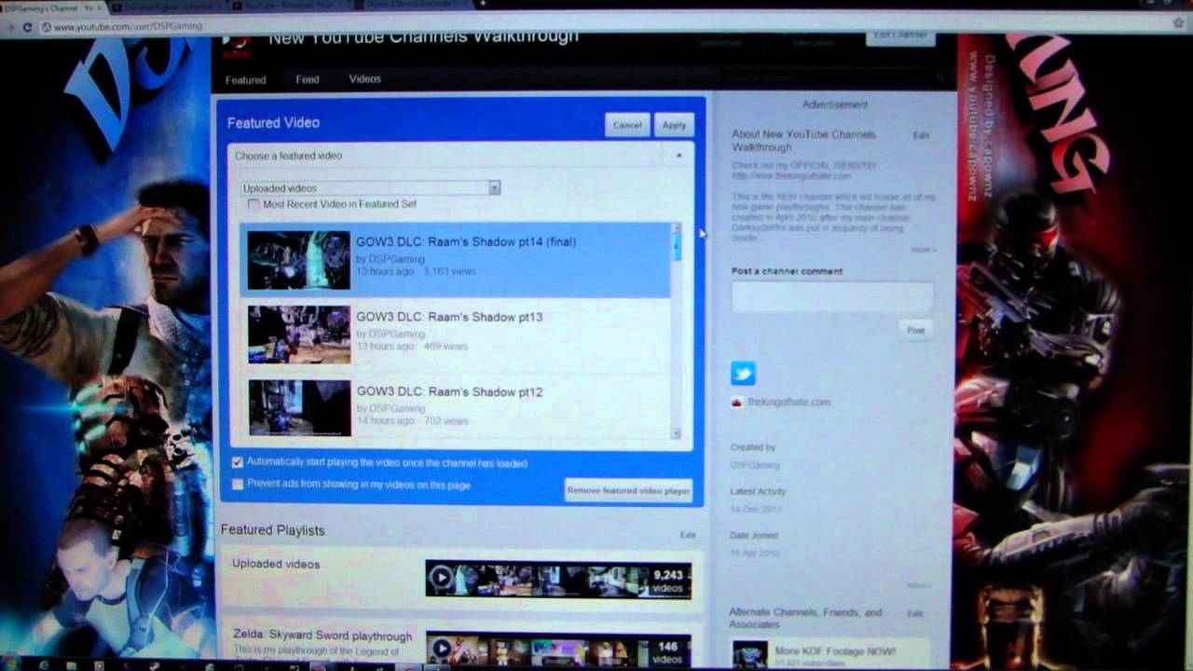
Task: Click play icon on Zelda playlist strip
Action: point(441,650)
